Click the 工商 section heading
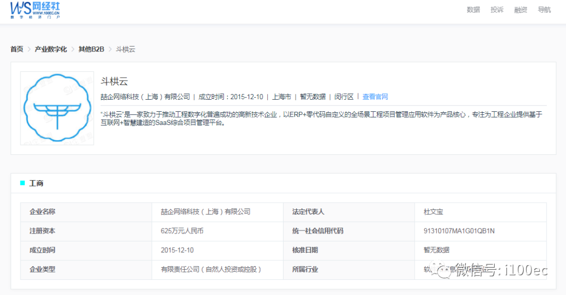Image resolution: width=566 pixels, height=295 pixels. tap(36, 183)
